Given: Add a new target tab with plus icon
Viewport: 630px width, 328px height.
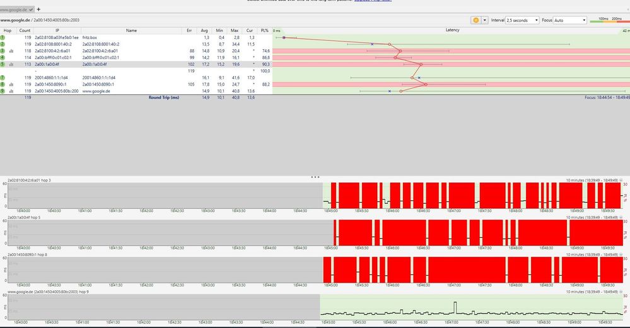Looking at the screenshot, I should coord(38,9).
